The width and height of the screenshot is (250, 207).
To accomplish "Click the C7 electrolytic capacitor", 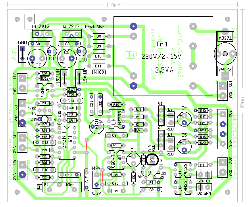I will 37,58.
